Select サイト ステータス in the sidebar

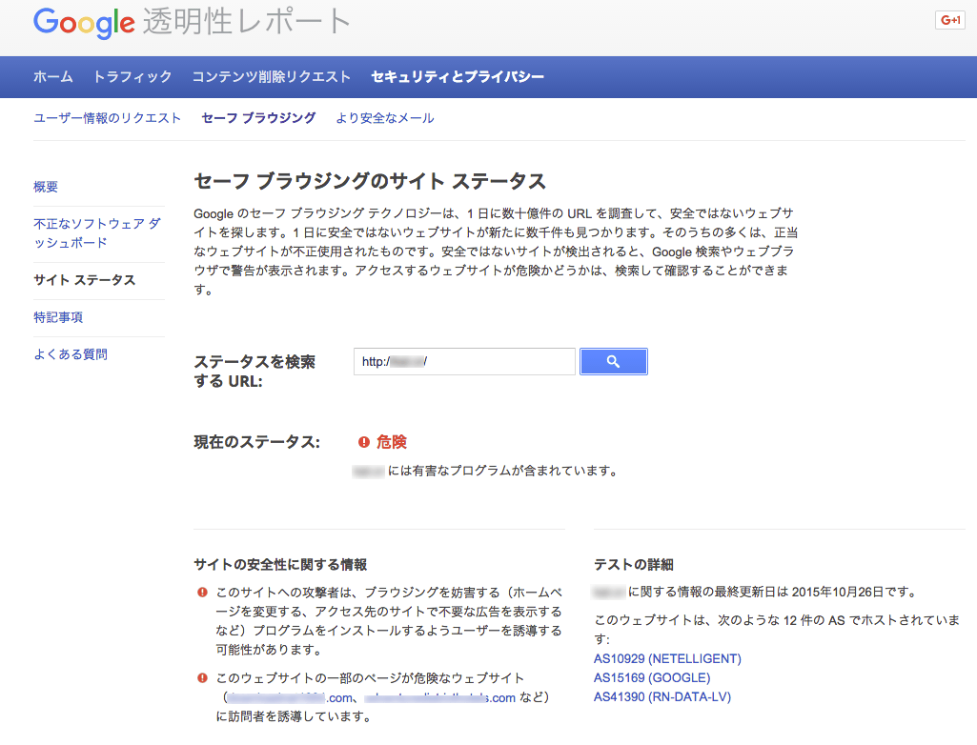pos(85,280)
